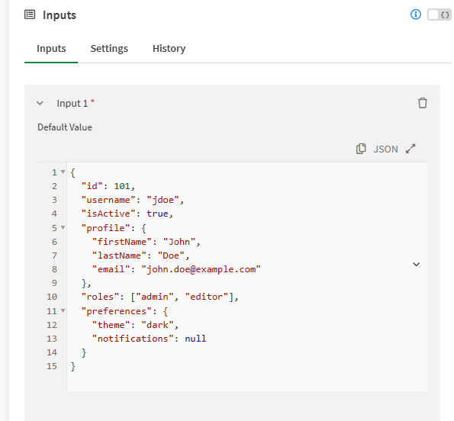Click the Inputs panel list icon
This screenshot has width=454, height=421.
[30, 14]
